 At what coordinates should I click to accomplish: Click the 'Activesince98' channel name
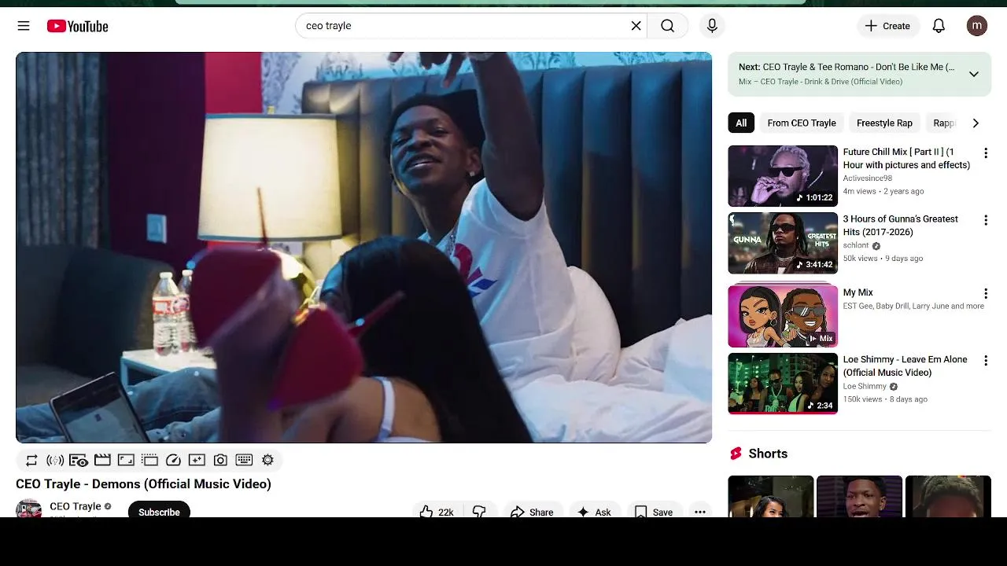click(868, 178)
